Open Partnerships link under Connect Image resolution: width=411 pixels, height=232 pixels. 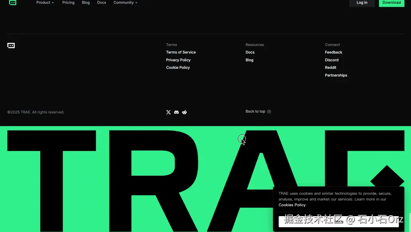coord(336,75)
